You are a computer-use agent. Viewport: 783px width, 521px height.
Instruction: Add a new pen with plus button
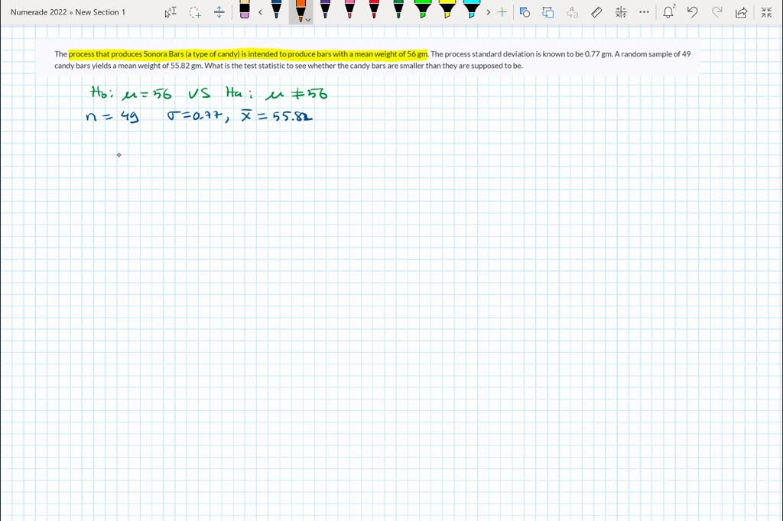click(x=502, y=12)
